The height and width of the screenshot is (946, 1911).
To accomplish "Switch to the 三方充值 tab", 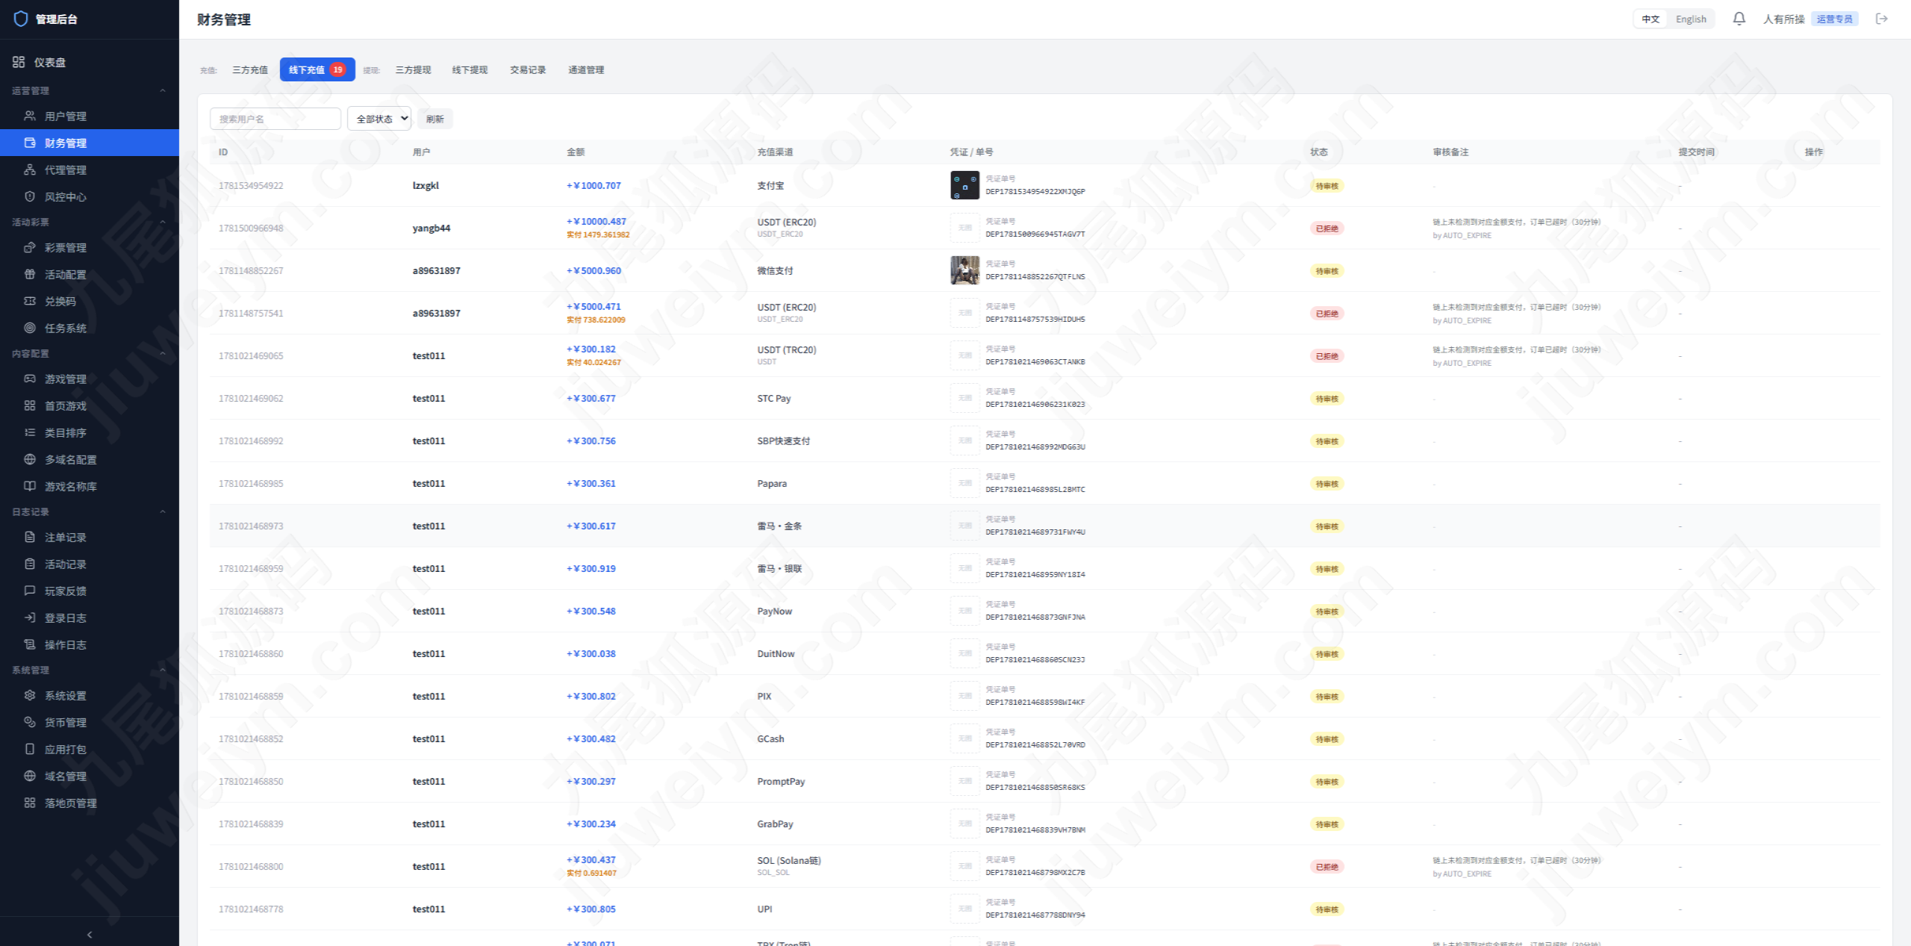I will coord(250,69).
